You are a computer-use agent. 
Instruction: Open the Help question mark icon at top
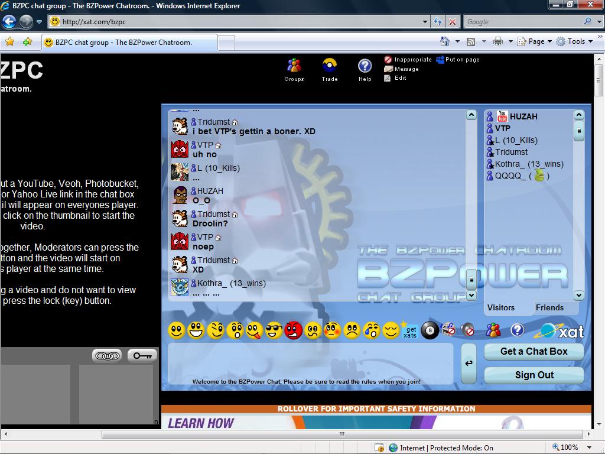pos(365,70)
